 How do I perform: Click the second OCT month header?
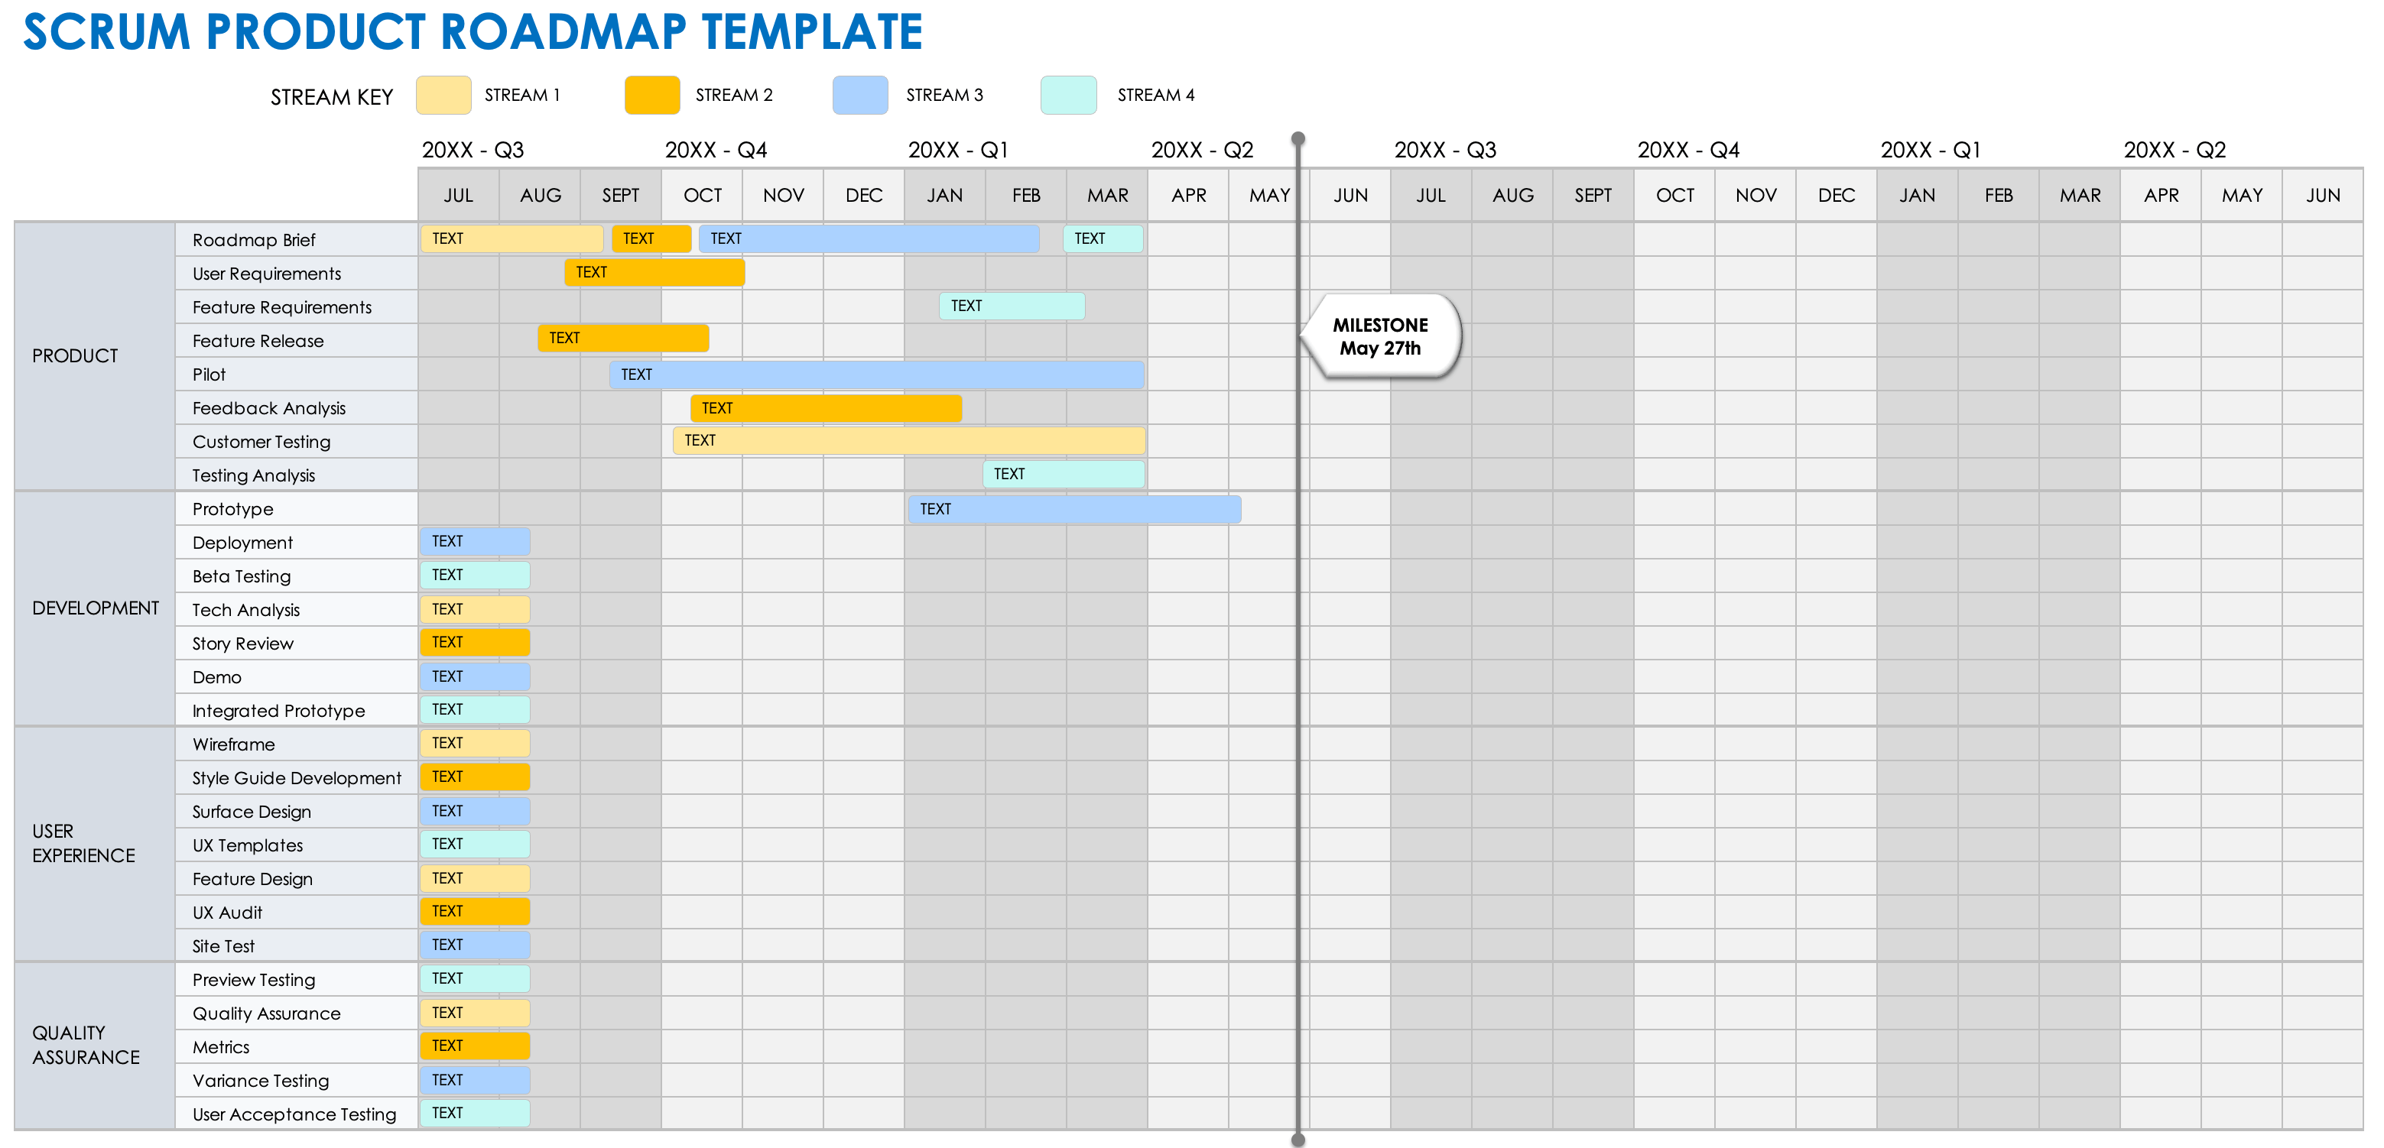click(x=1675, y=195)
